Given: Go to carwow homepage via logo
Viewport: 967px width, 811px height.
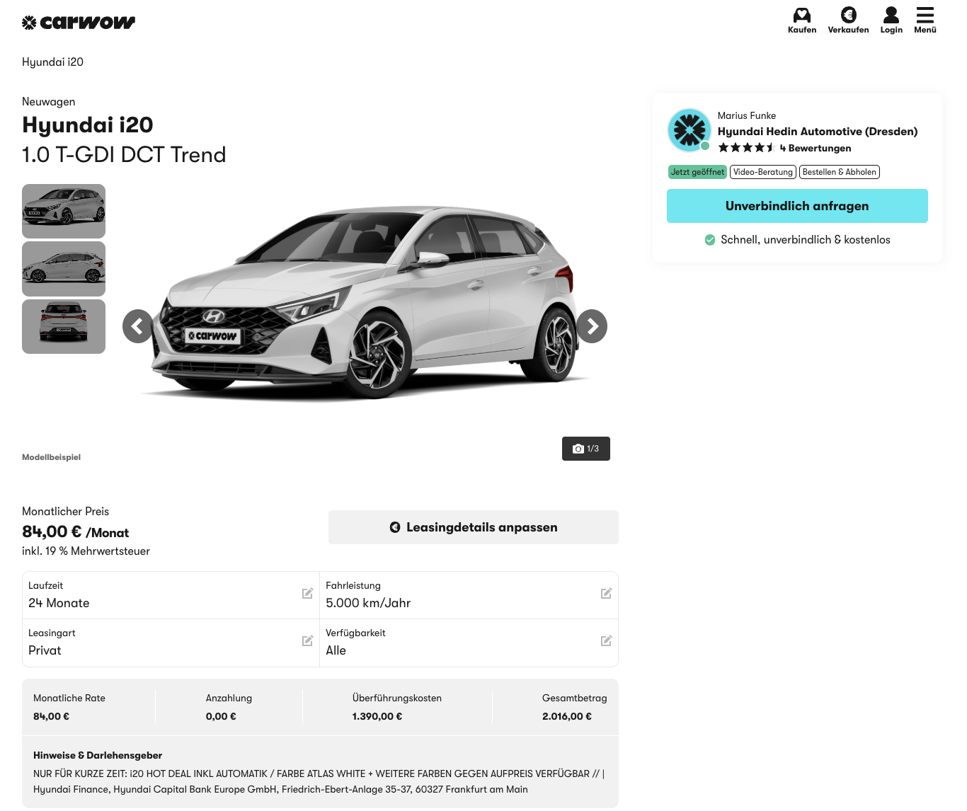Looking at the screenshot, I should pos(79,23).
